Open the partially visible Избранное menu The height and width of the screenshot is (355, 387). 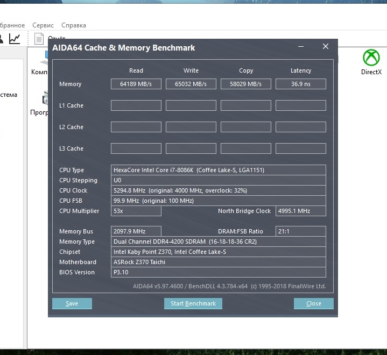tap(12, 25)
